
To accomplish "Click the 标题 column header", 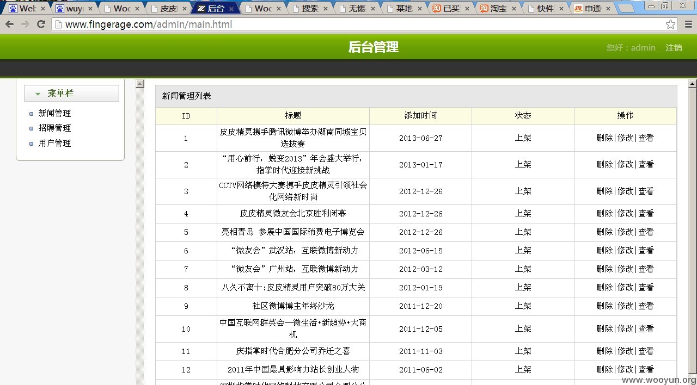I will click(293, 115).
